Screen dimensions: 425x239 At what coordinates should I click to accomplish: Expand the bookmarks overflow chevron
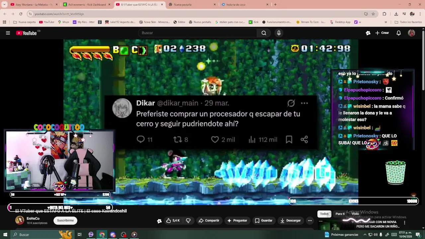click(x=385, y=22)
